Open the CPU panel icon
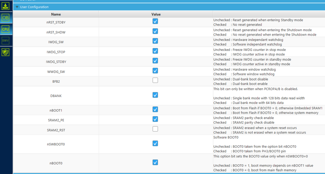The image size is (325, 174). pyautogui.click(x=6, y=29)
